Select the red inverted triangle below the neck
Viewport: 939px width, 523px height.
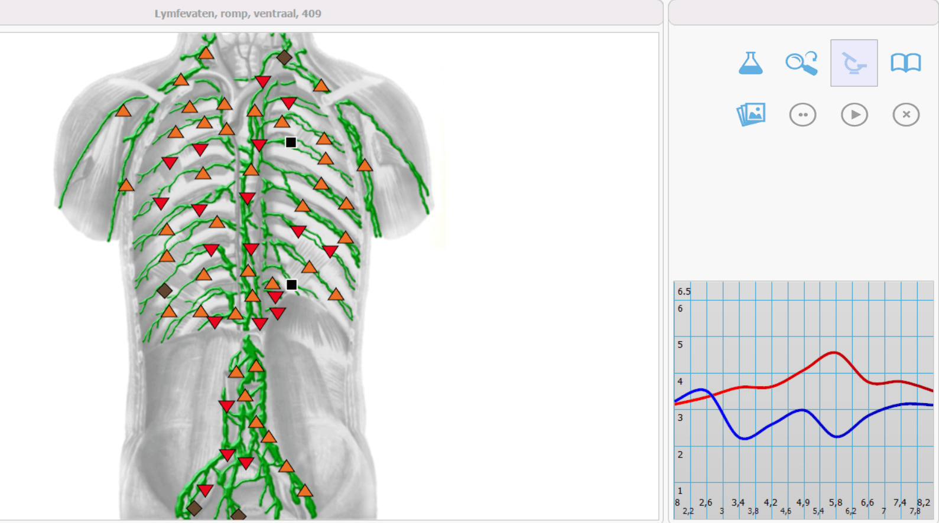tap(262, 81)
